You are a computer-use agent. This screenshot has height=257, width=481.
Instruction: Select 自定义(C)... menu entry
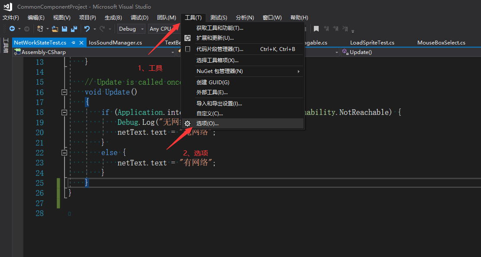click(242, 114)
